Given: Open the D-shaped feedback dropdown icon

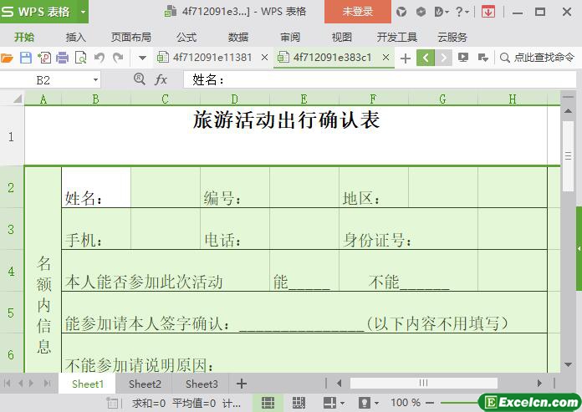Looking at the screenshot, I should 442,12.
